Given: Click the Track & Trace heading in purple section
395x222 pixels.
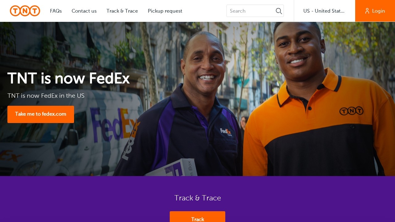Looking at the screenshot, I should [x=197, y=198].
